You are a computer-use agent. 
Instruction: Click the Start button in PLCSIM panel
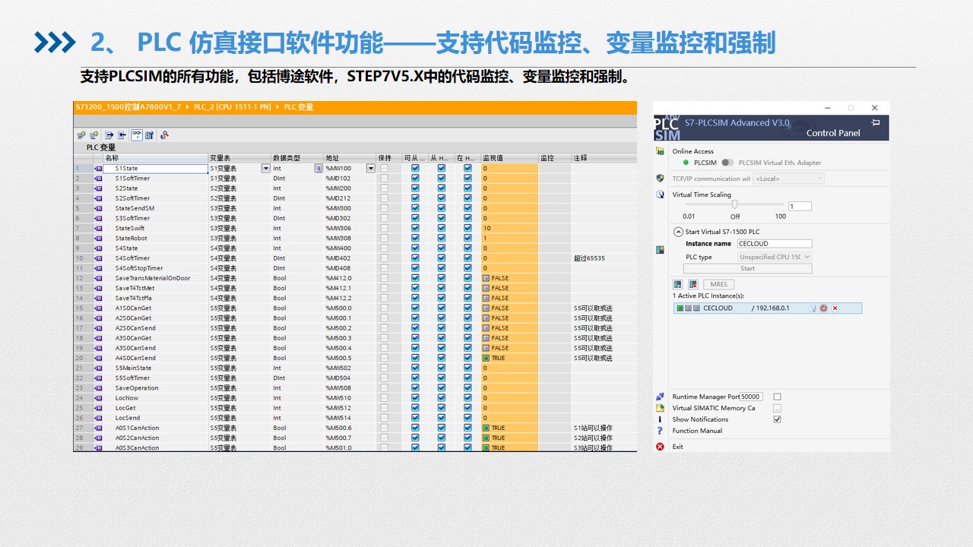click(747, 268)
